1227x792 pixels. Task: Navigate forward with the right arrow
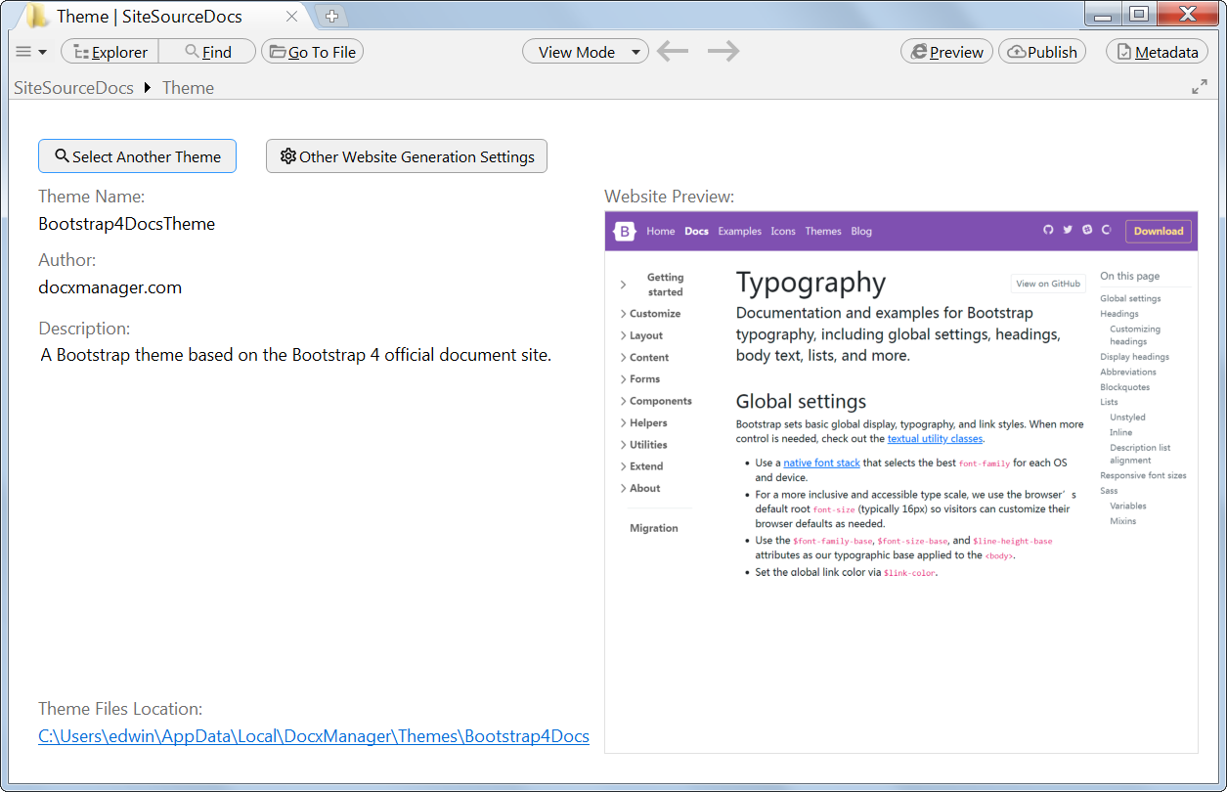(723, 52)
